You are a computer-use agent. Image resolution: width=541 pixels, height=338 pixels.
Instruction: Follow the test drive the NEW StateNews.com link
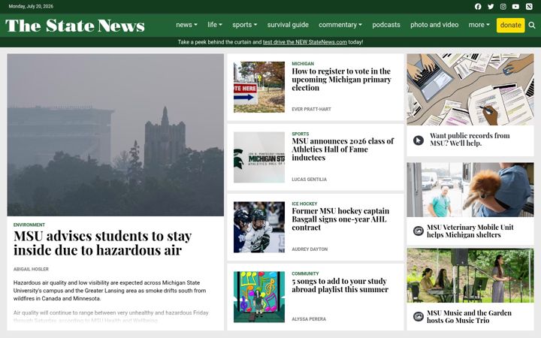(x=304, y=42)
